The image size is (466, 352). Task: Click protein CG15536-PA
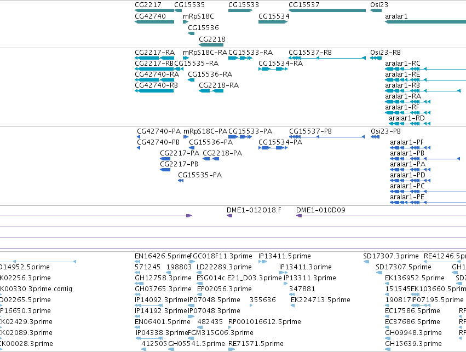coord(211,142)
